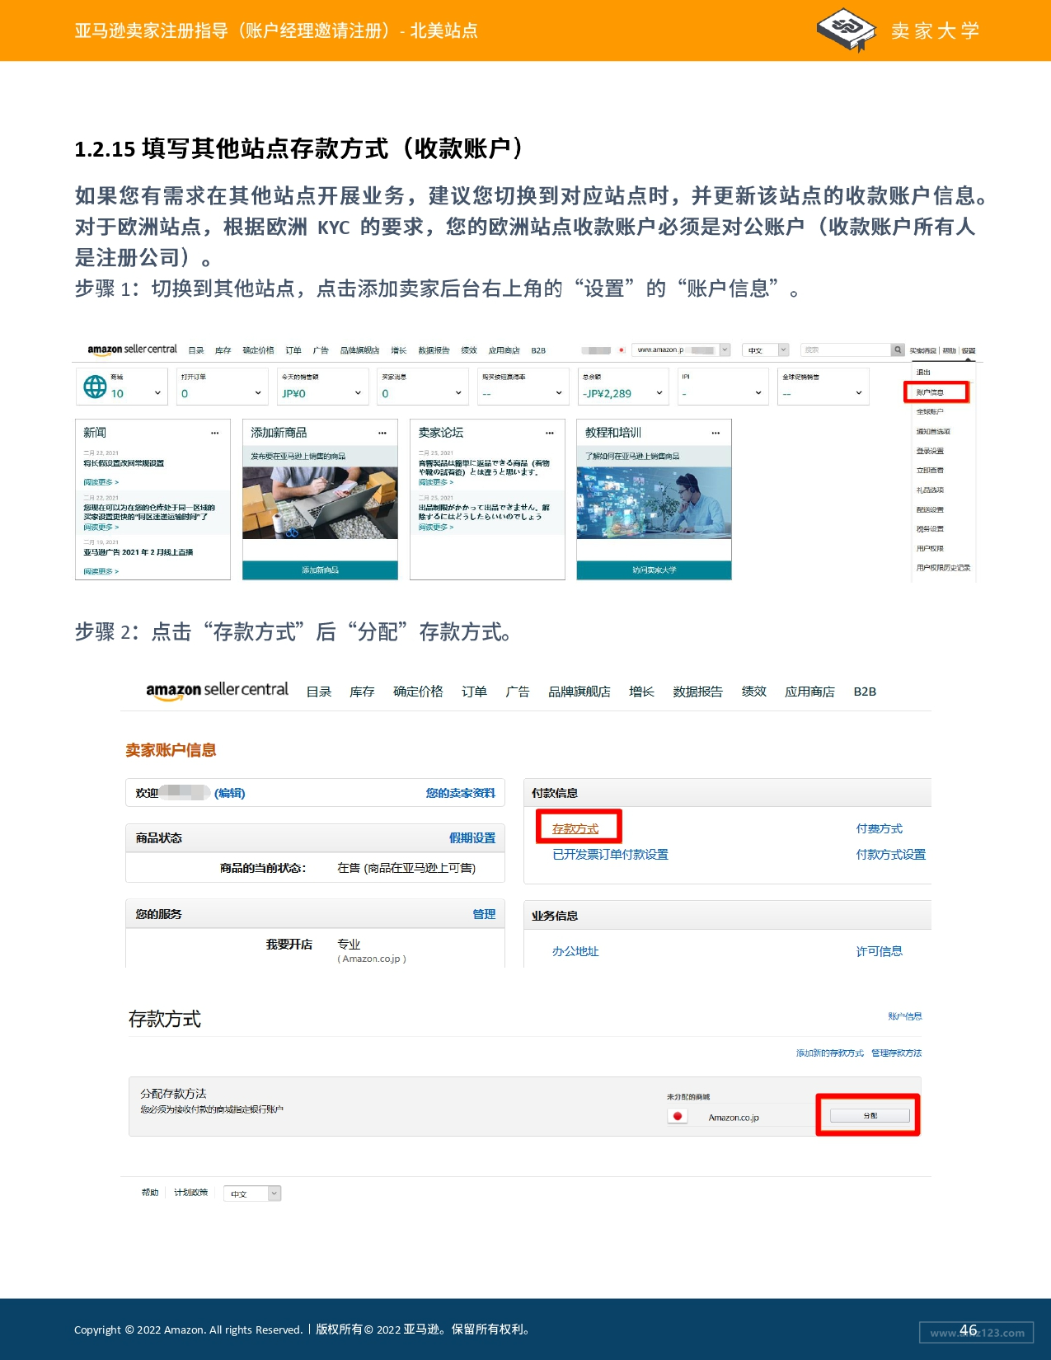Image resolution: width=1051 pixels, height=1360 pixels.
Task: Click the 卖家大学 book logo in the header
Action: [x=846, y=30]
